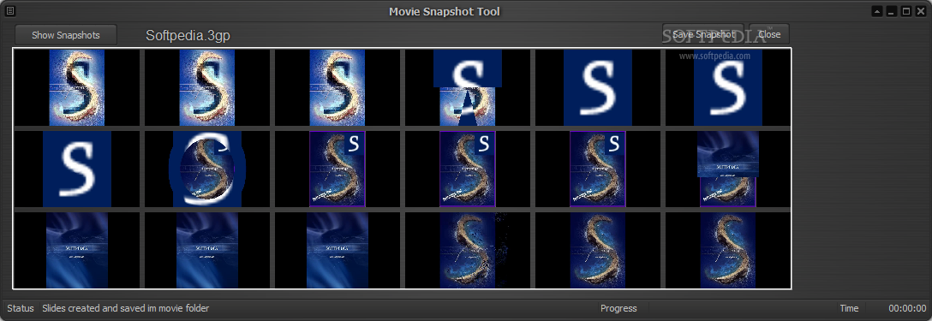Viewport: 932px width, 321px height.
Task: Click the Save Snapshot button
Action: point(704,34)
